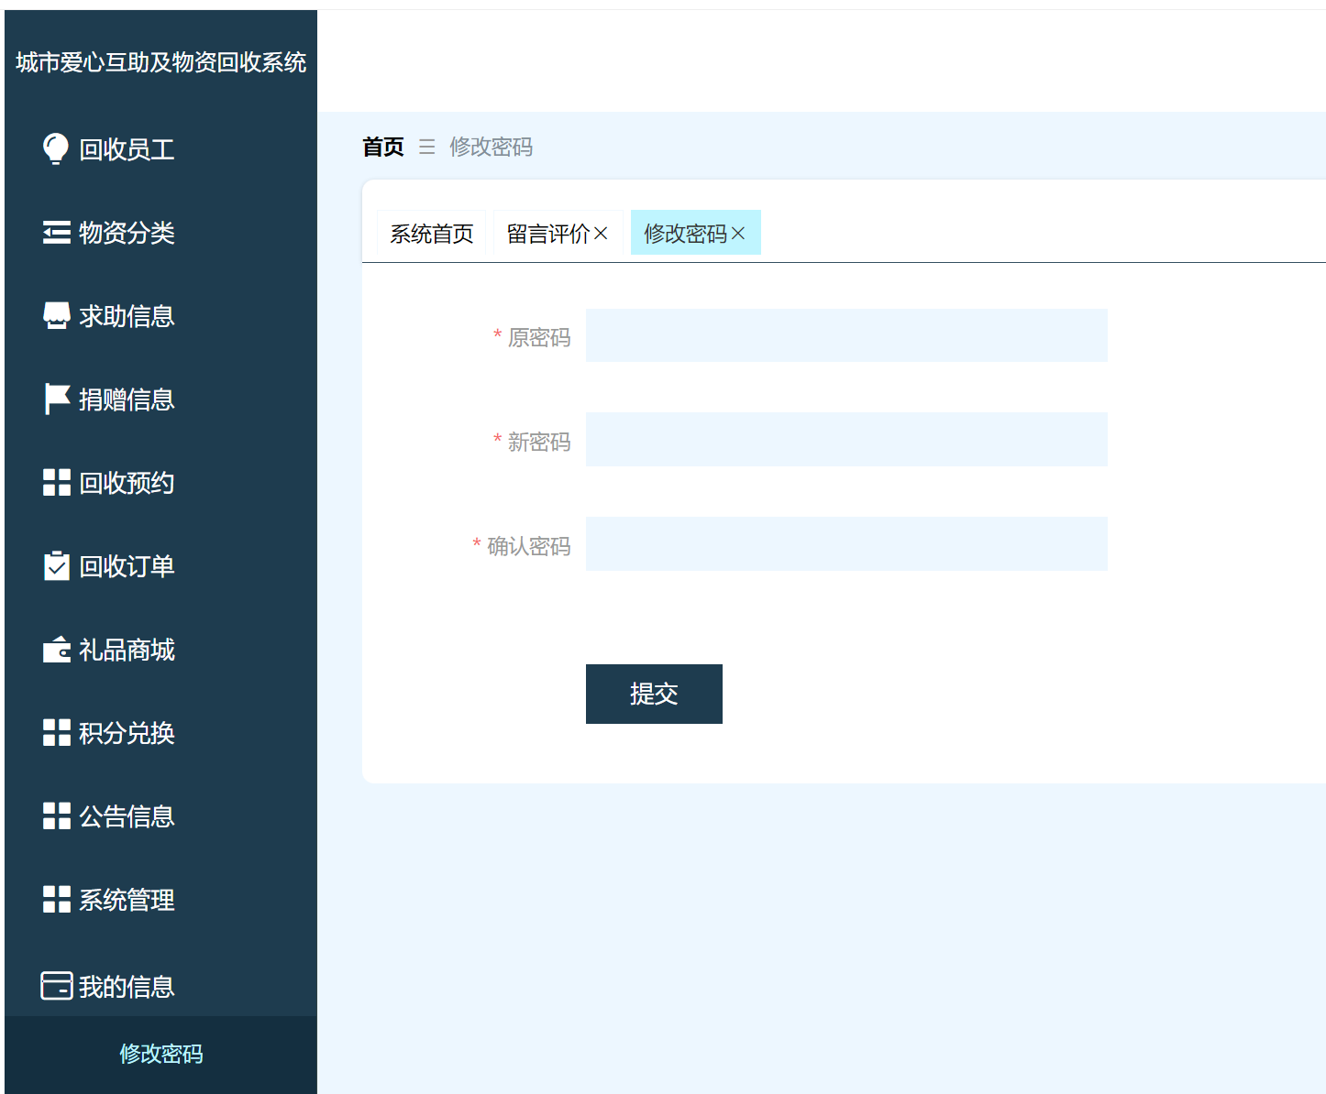Click inside the 原密码 input field

845,334
